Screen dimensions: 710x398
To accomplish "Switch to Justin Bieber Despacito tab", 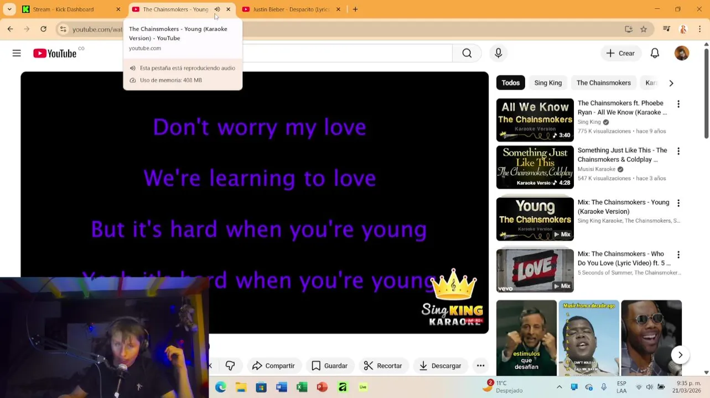I will coord(291,9).
